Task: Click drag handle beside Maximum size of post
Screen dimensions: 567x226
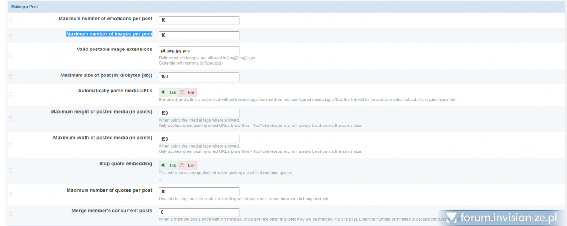Action: point(10,76)
